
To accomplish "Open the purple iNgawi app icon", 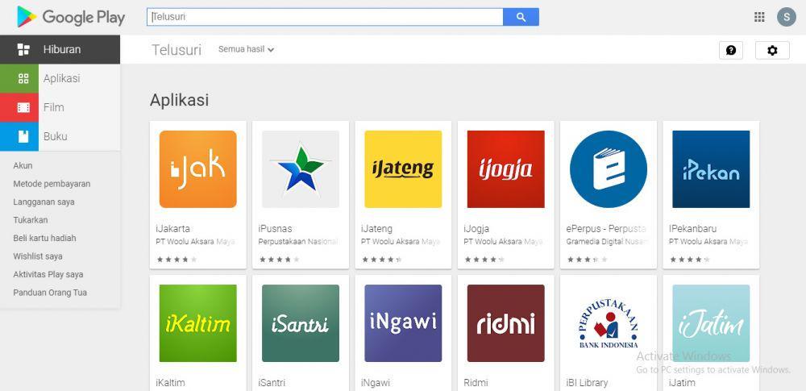I will [403, 323].
